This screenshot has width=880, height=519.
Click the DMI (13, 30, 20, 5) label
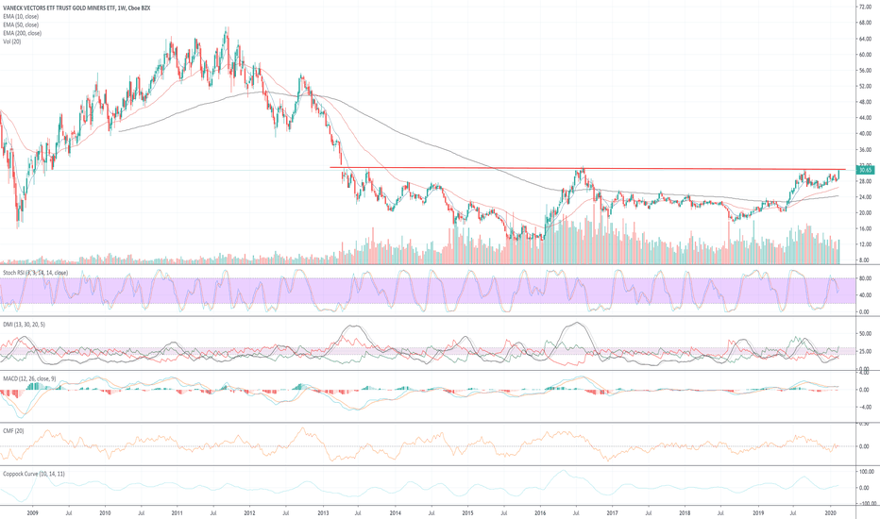tap(25, 325)
